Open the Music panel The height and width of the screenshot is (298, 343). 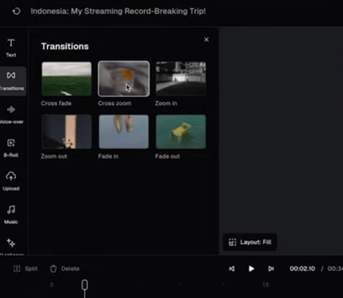pos(11,214)
